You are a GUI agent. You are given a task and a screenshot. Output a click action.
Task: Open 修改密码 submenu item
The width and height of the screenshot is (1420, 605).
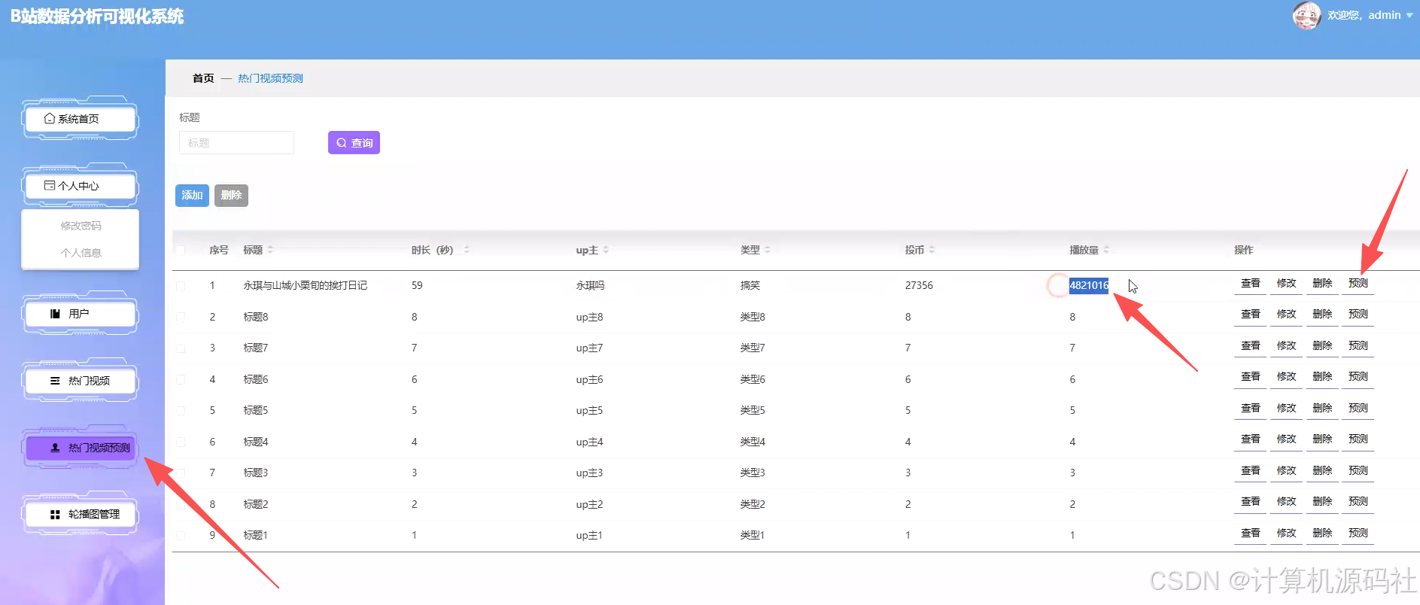(x=81, y=226)
